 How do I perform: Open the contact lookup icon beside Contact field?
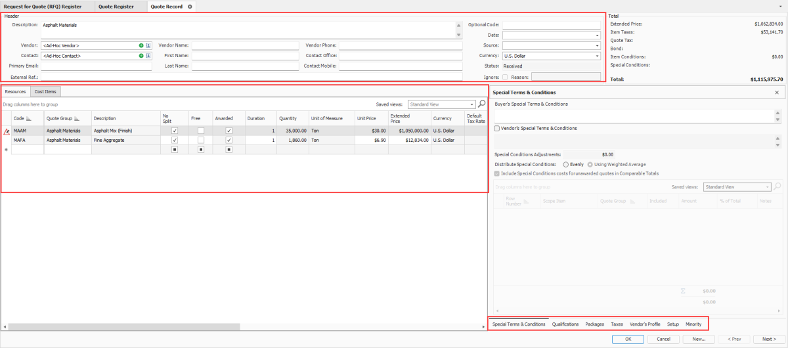point(148,56)
